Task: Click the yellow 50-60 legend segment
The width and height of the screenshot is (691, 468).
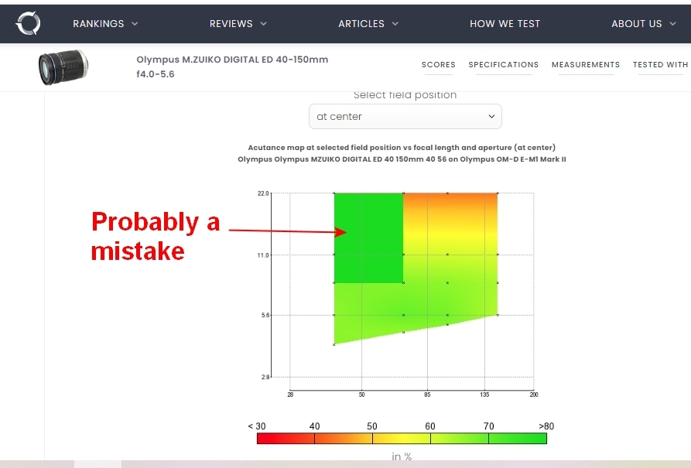Action: 401,439
